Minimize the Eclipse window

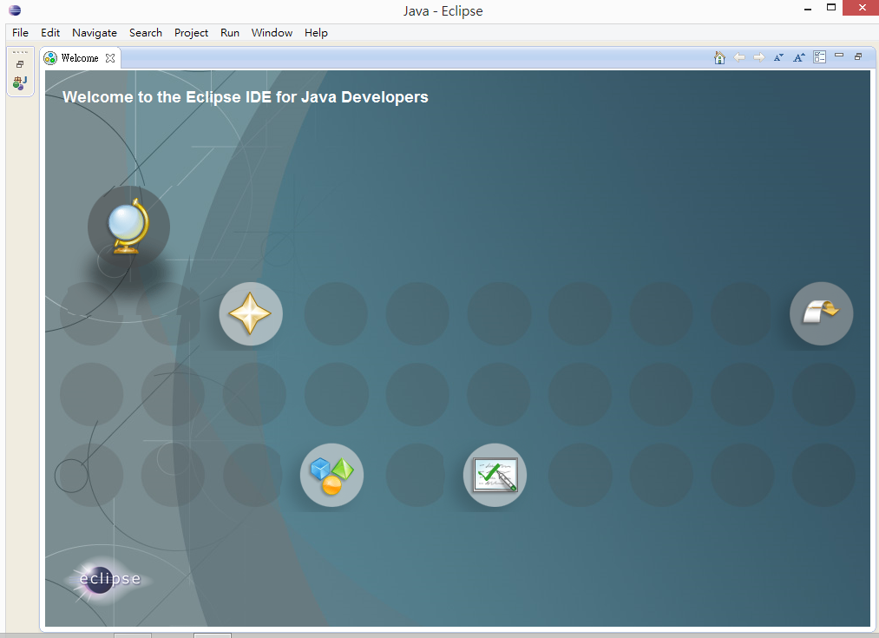[x=808, y=9]
